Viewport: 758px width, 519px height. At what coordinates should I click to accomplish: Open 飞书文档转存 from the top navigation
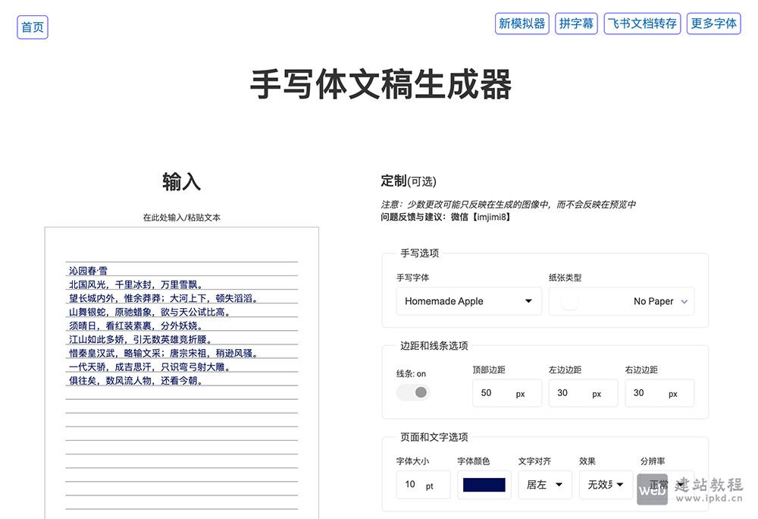(x=642, y=24)
